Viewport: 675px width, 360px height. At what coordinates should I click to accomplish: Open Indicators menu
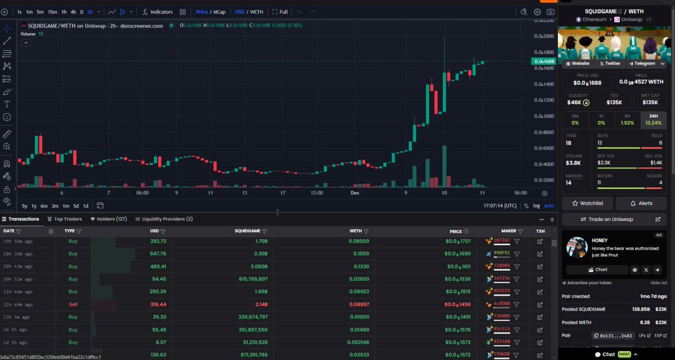coord(157,12)
